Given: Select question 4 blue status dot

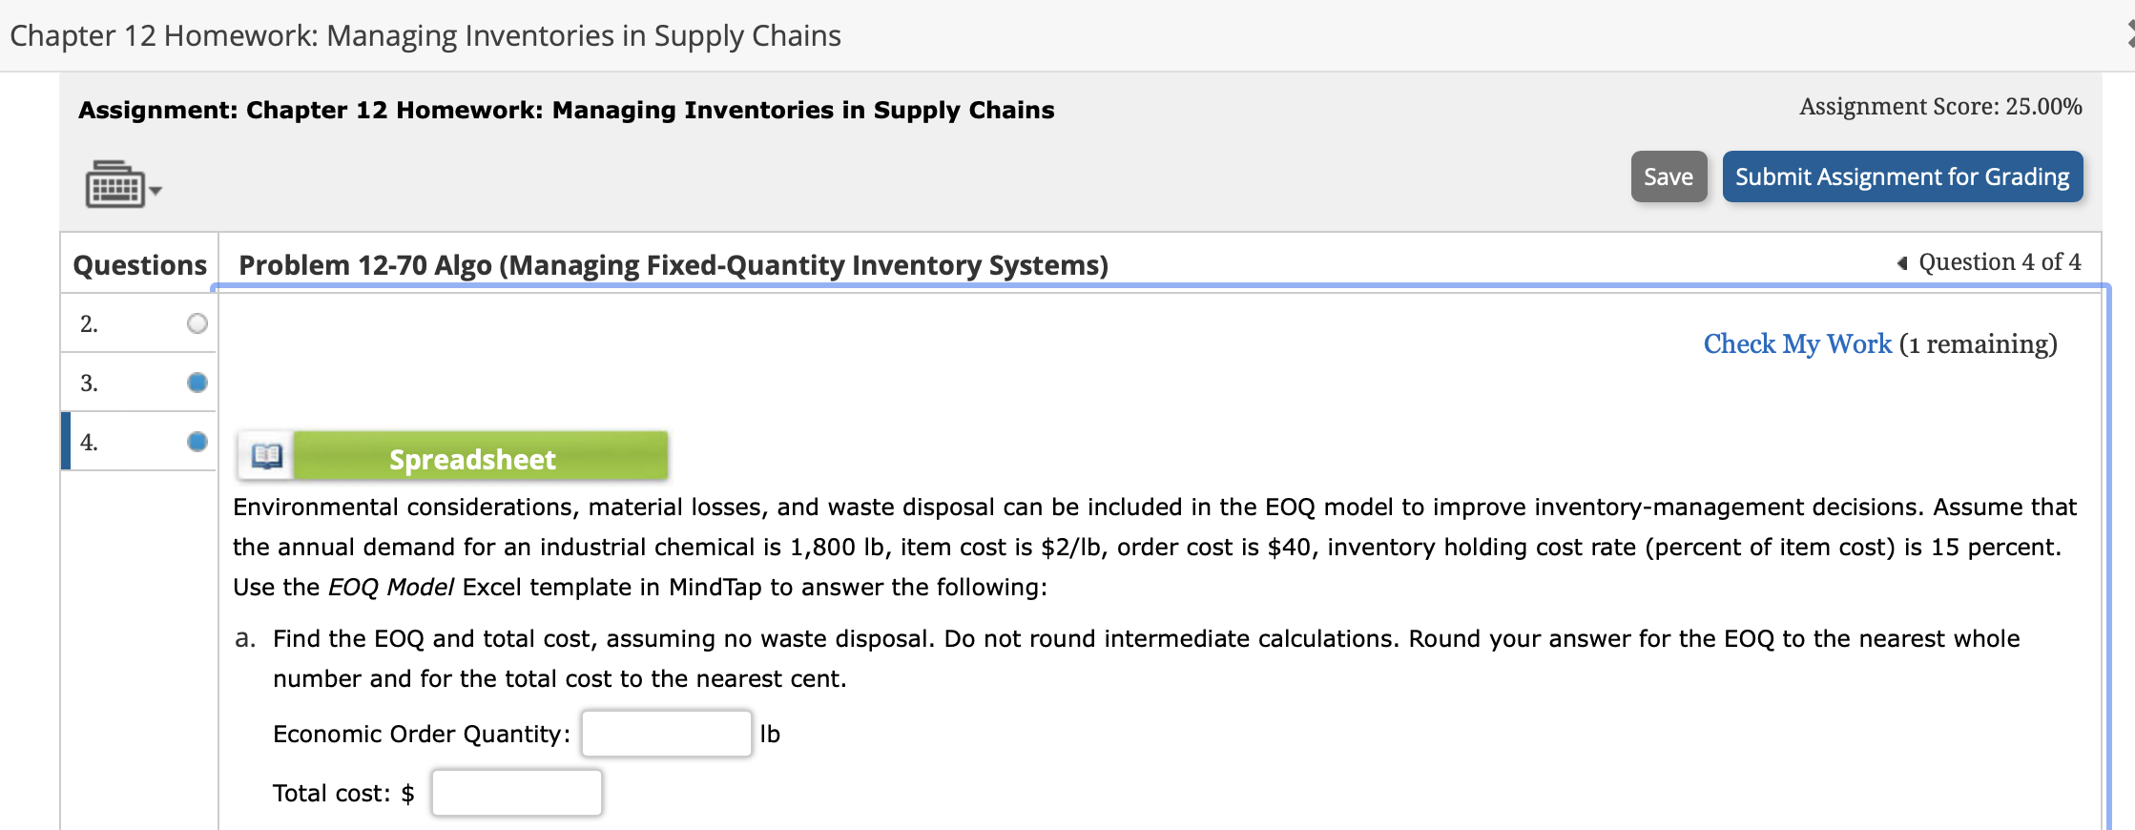Looking at the screenshot, I should (x=197, y=442).
